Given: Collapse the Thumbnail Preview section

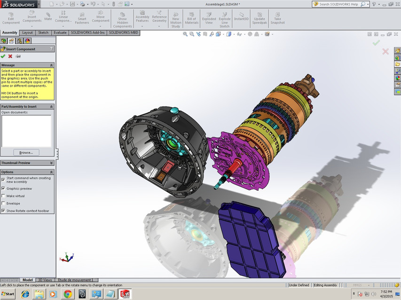Looking at the screenshot, I should coord(52,163).
